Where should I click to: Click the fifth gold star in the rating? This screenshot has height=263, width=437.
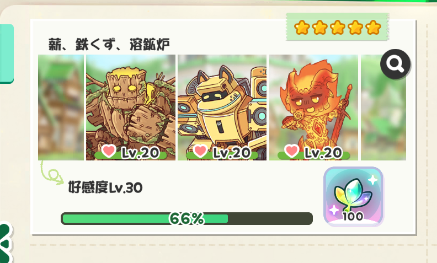[x=373, y=28]
